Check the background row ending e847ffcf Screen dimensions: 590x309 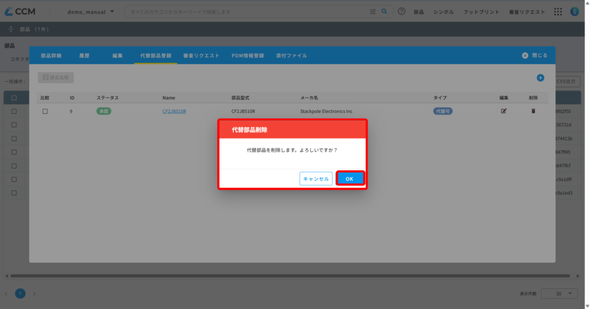(14, 166)
